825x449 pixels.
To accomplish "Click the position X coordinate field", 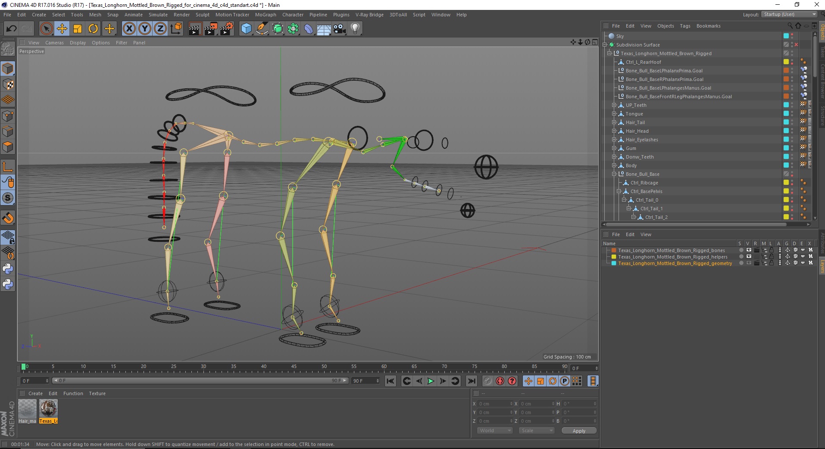I will (x=495, y=404).
